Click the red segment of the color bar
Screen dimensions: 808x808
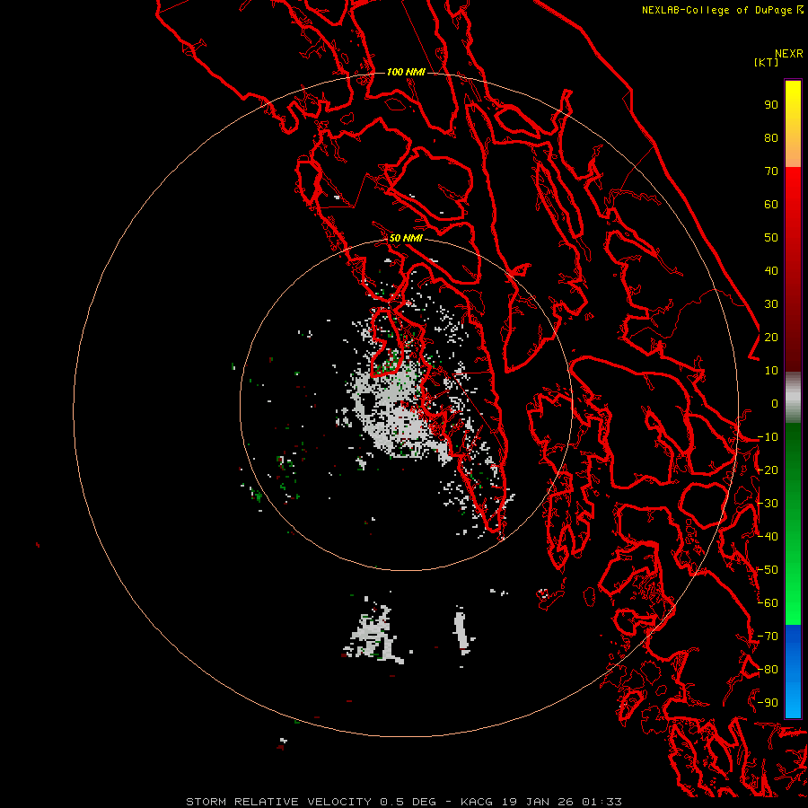click(x=793, y=268)
